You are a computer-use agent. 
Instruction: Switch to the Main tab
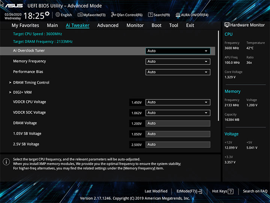coord(52,26)
